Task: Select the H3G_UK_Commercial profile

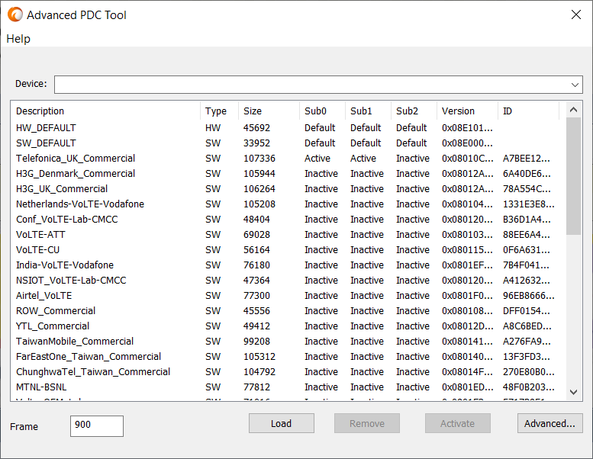Action: click(x=288, y=189)
